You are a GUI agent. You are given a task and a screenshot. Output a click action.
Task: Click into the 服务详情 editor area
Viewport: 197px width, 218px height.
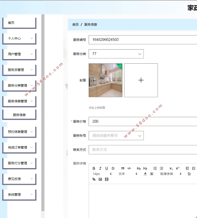[143, 201]
